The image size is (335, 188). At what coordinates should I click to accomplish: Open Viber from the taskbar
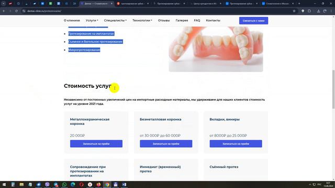coord(47,184)
